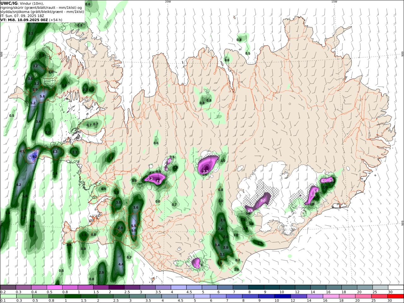Screen dimensions: 404x303
Task: Select the light pink 16 swatch, lower legend
Action: (x=331, y=296)
